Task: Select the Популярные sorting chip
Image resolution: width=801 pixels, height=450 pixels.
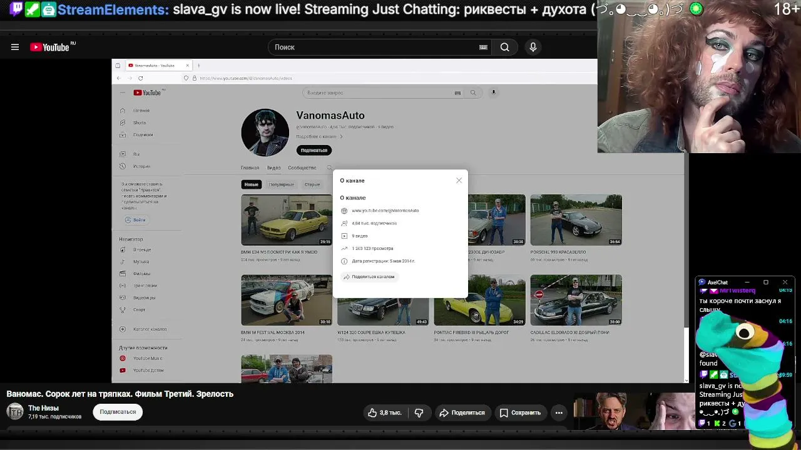Action: click(x=281, y=184)
